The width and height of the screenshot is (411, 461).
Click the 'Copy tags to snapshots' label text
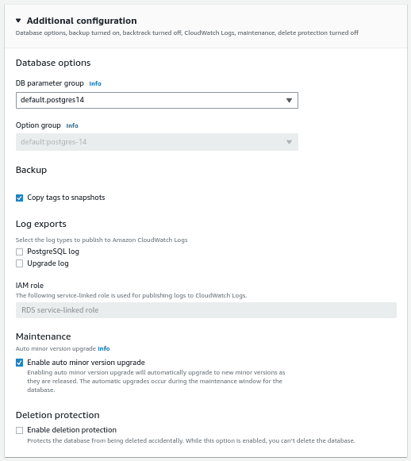66,198
